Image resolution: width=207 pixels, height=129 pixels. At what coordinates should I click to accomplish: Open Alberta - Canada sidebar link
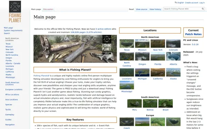(13, 63)
